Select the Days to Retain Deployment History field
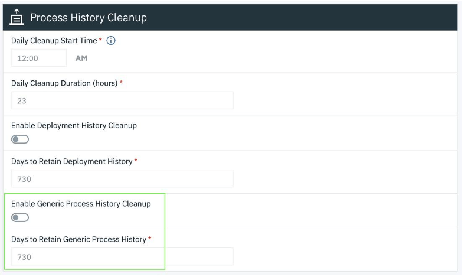Viewport: 465px width, 277px height. pyautogui.click(x=122, y=178)
